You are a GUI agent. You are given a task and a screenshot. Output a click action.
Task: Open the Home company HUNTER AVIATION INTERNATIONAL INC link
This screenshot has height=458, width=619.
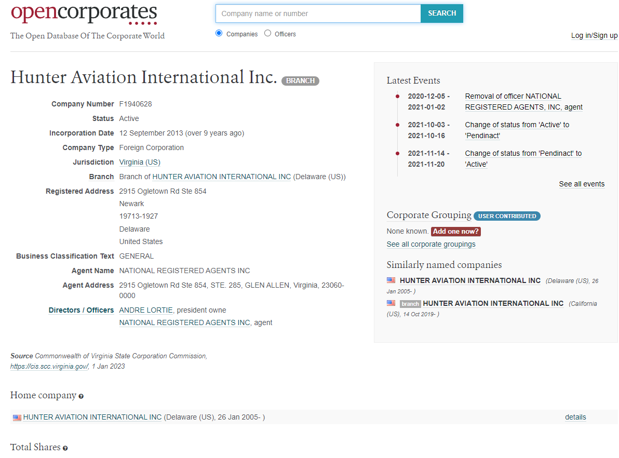click(x=92, y=417)
